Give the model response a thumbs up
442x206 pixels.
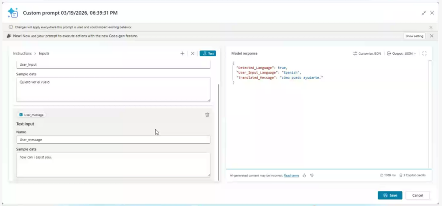[x=304, y=175]
